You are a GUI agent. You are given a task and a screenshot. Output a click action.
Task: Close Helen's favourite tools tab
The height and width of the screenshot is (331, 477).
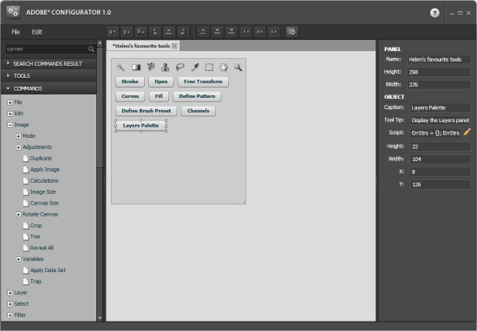click(174, 46)
